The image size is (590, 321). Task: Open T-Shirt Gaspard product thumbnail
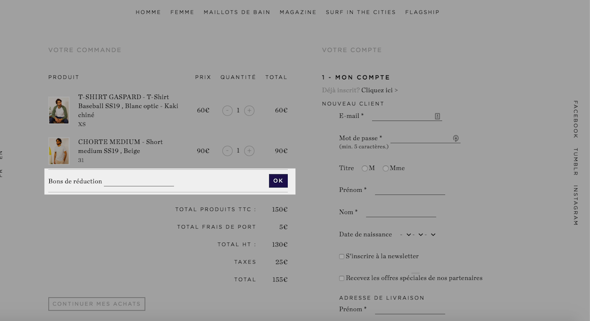tap(59, 110)
